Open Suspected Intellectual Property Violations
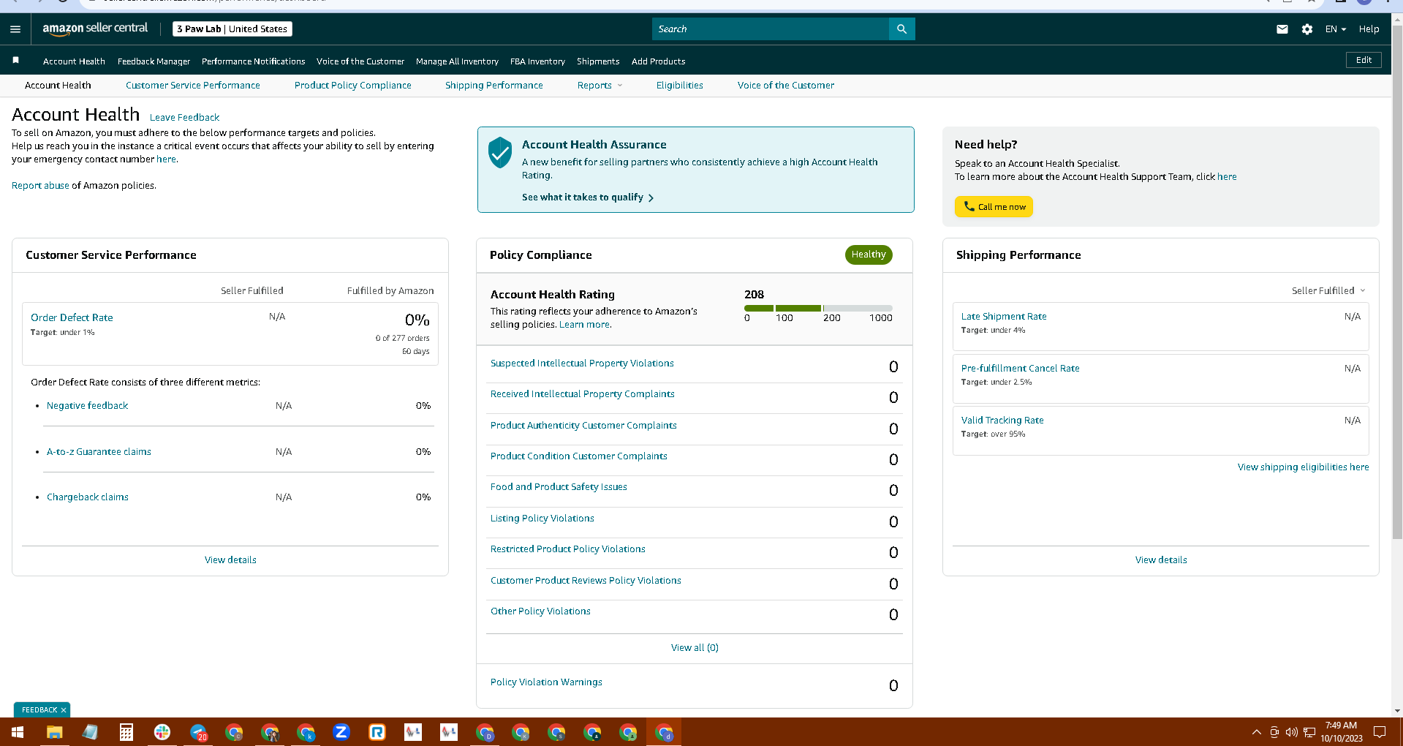The width and height of the screenshot is (1403, 746). (x=582, y=363)
